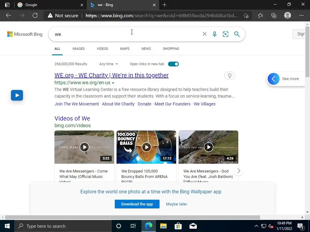
Task: Submit search with the magnifier icon
Action: 237,34
